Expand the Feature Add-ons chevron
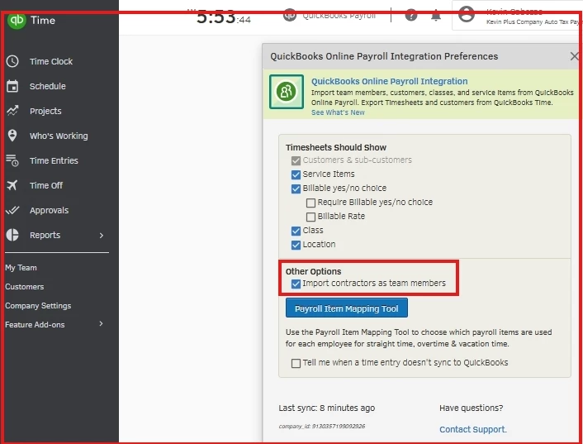583x444 pixels. pyautogui.click(x=101, y=324)
